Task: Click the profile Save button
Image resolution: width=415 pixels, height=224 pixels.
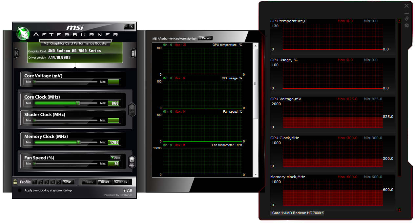Action: (68, 182)
